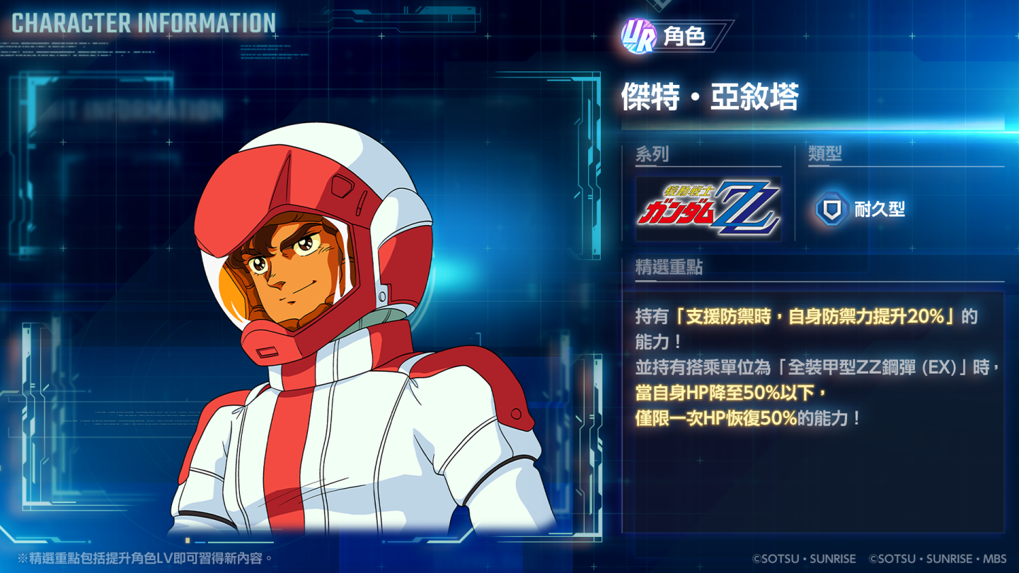Click the 類型 section heading

pos(825,154)
